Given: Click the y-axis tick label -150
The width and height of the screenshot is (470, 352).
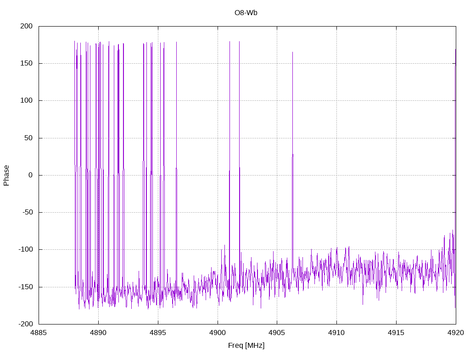Looking at the screenshot, I should click(x=26, y=287).
